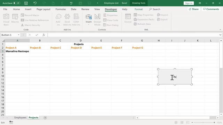Open the Help tab

point(125,9)
